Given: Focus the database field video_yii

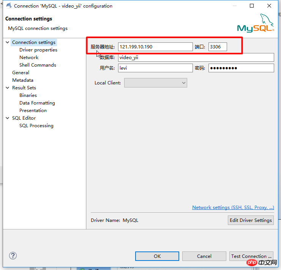Looking at the screenshot, I should (x=196, y=57).
